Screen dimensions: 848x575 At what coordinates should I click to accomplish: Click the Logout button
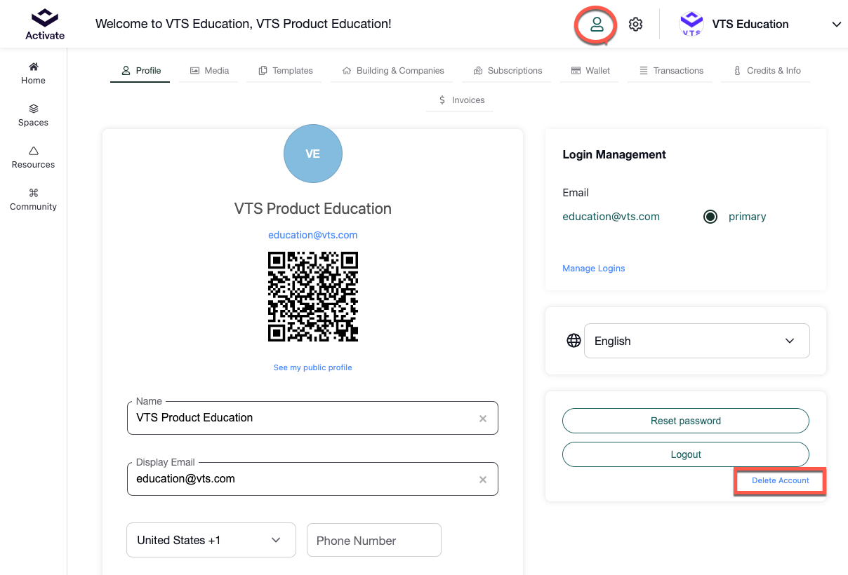[x=686, y=454]
